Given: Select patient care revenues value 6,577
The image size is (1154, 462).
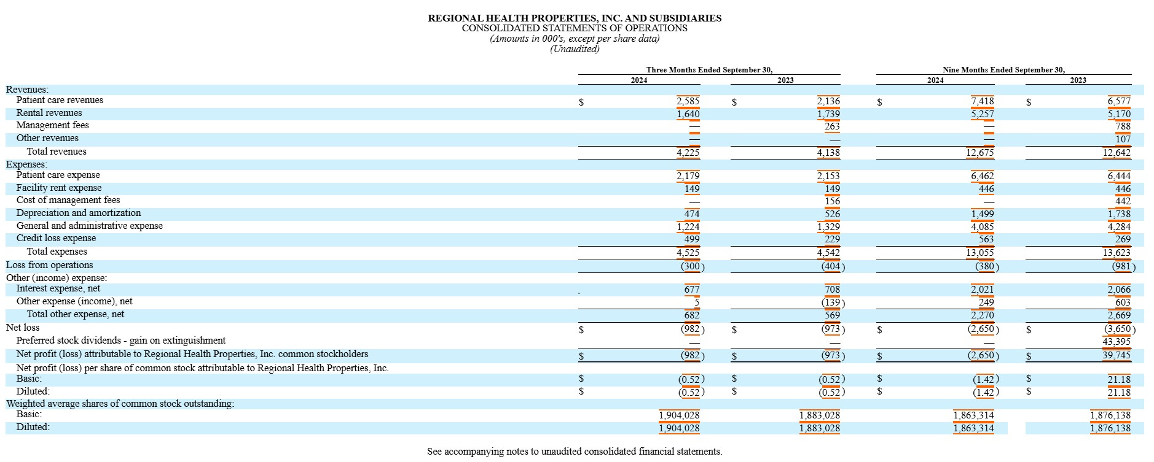Looking at the screenshot, I should click(1119, 101).
